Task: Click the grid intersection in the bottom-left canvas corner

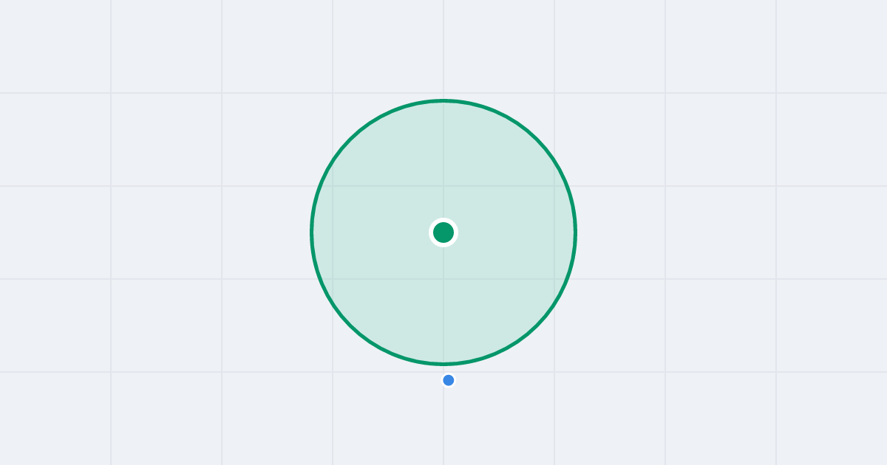Action: 111,372
